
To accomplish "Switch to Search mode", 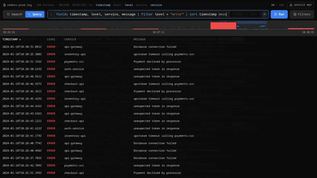I will click(x=14, y=14).
